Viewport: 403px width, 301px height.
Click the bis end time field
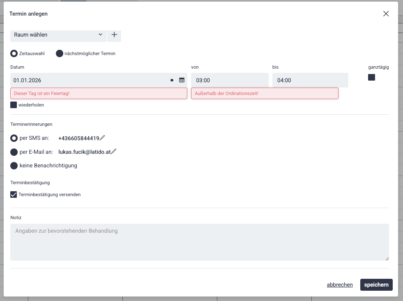pos(310,80)
